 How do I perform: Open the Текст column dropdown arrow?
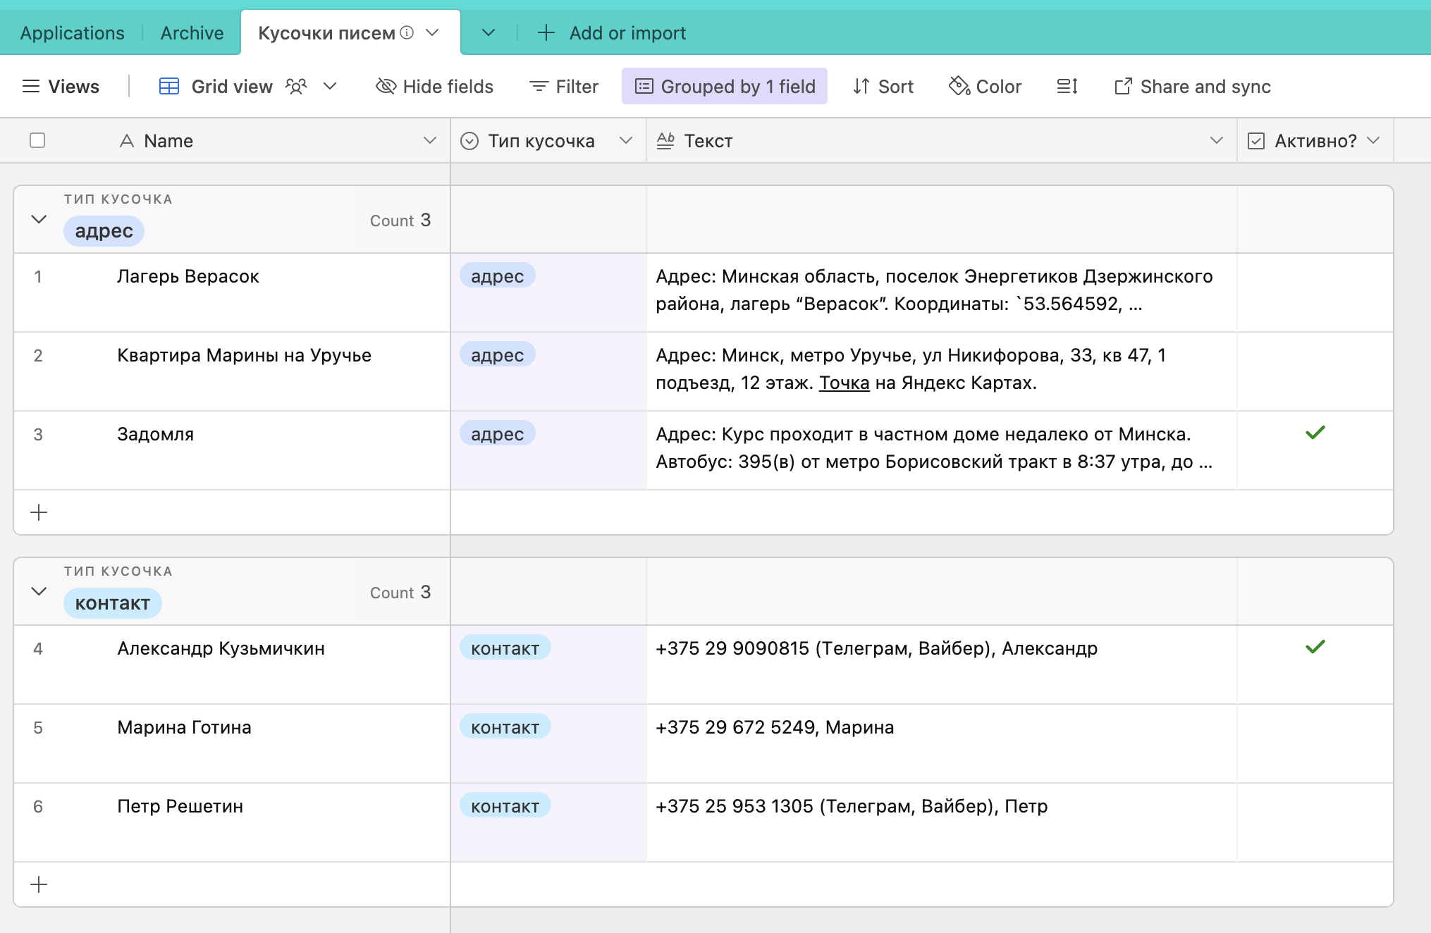pyautogui.click(x=1216, y=140)
